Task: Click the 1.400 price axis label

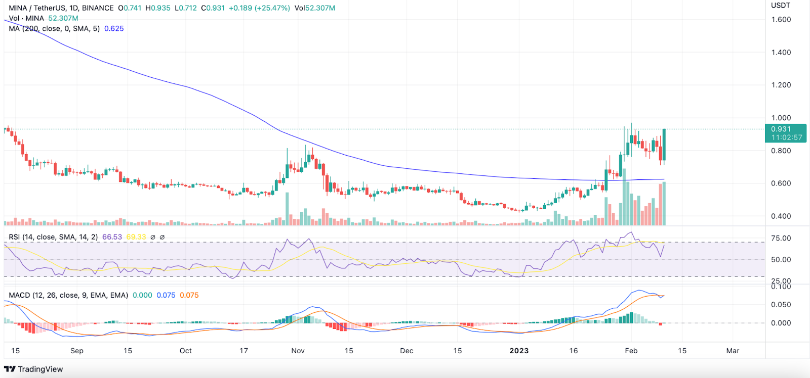Action: click(x=781, y=53)
